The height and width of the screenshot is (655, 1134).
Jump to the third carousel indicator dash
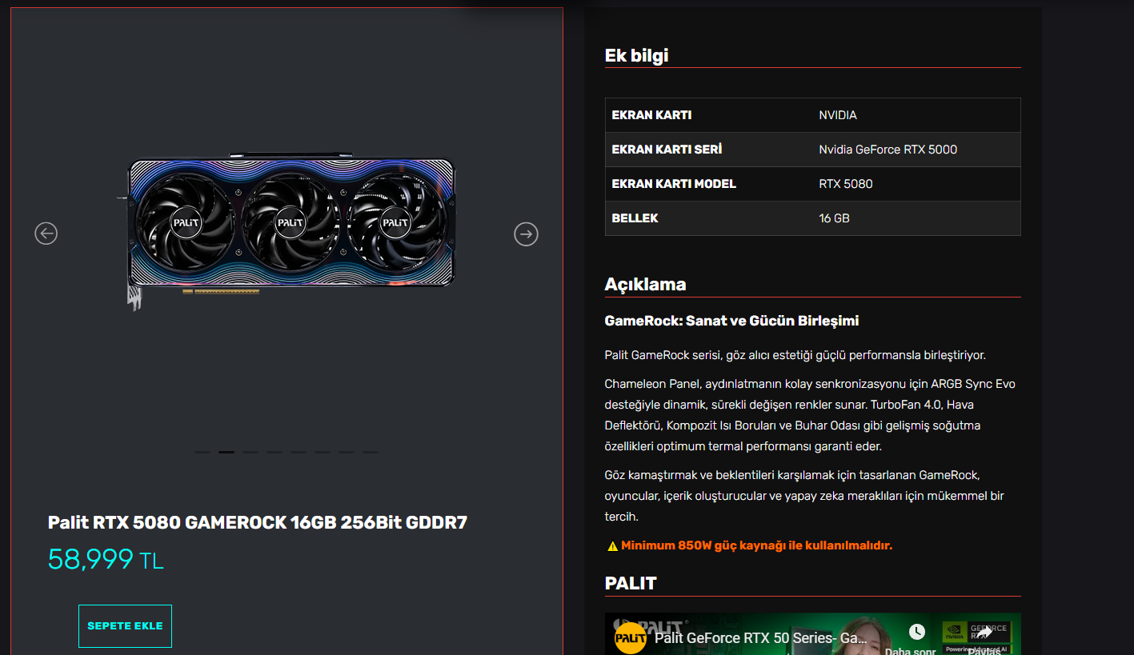click(x=250, y=452)
